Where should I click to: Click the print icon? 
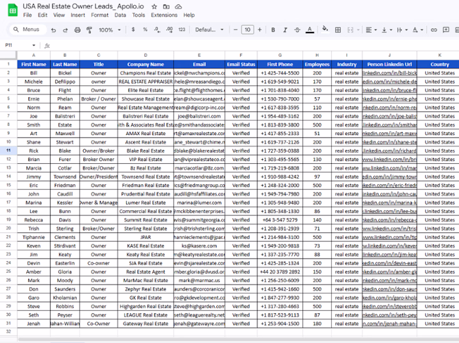(77, 30)
